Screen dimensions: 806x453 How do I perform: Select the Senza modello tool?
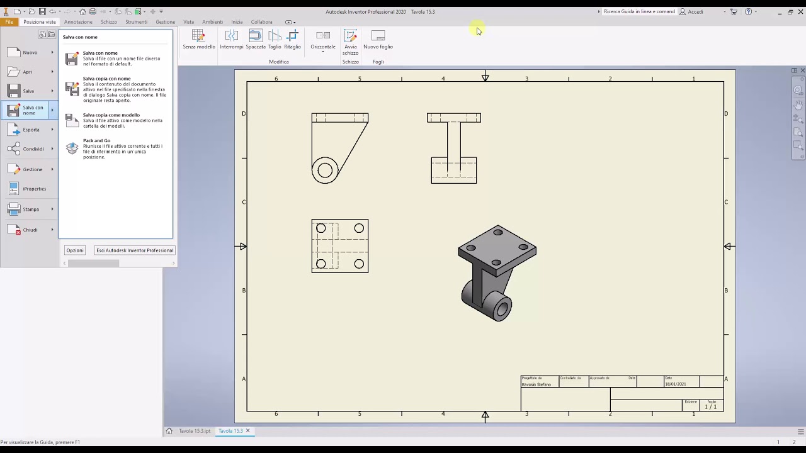(x=199, y=40)
